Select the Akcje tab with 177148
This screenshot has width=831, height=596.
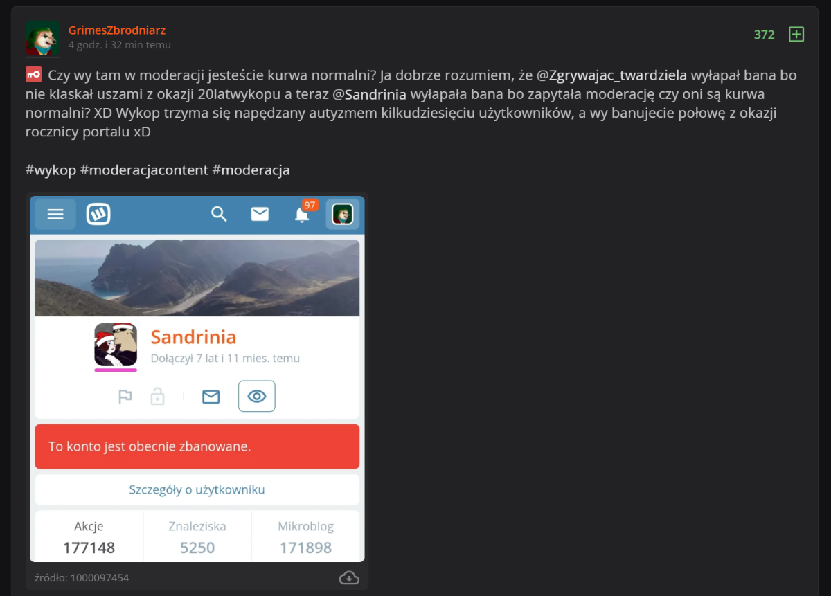(89, 537)
